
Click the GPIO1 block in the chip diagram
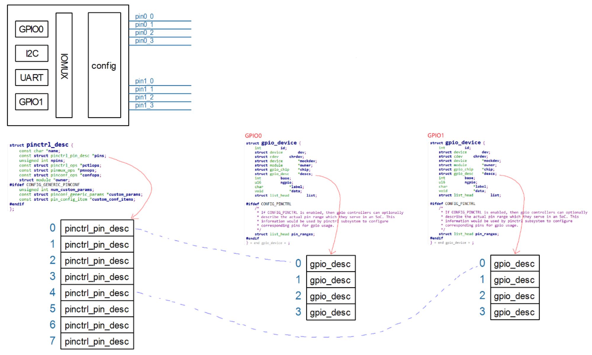pyautogui.click(x=32, y=102)
